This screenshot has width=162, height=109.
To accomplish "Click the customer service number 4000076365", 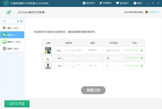I will point(154,12).
